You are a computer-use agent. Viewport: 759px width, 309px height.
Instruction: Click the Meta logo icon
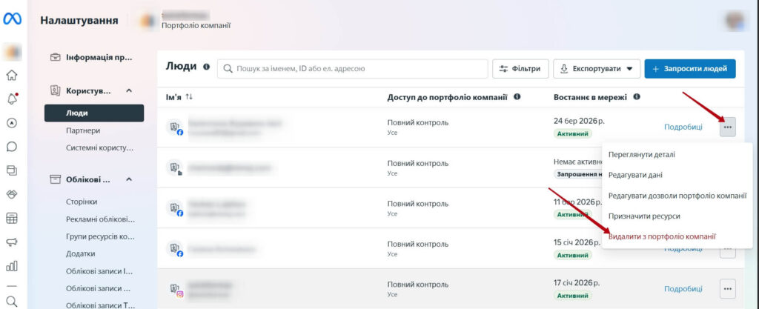(13, 20)
